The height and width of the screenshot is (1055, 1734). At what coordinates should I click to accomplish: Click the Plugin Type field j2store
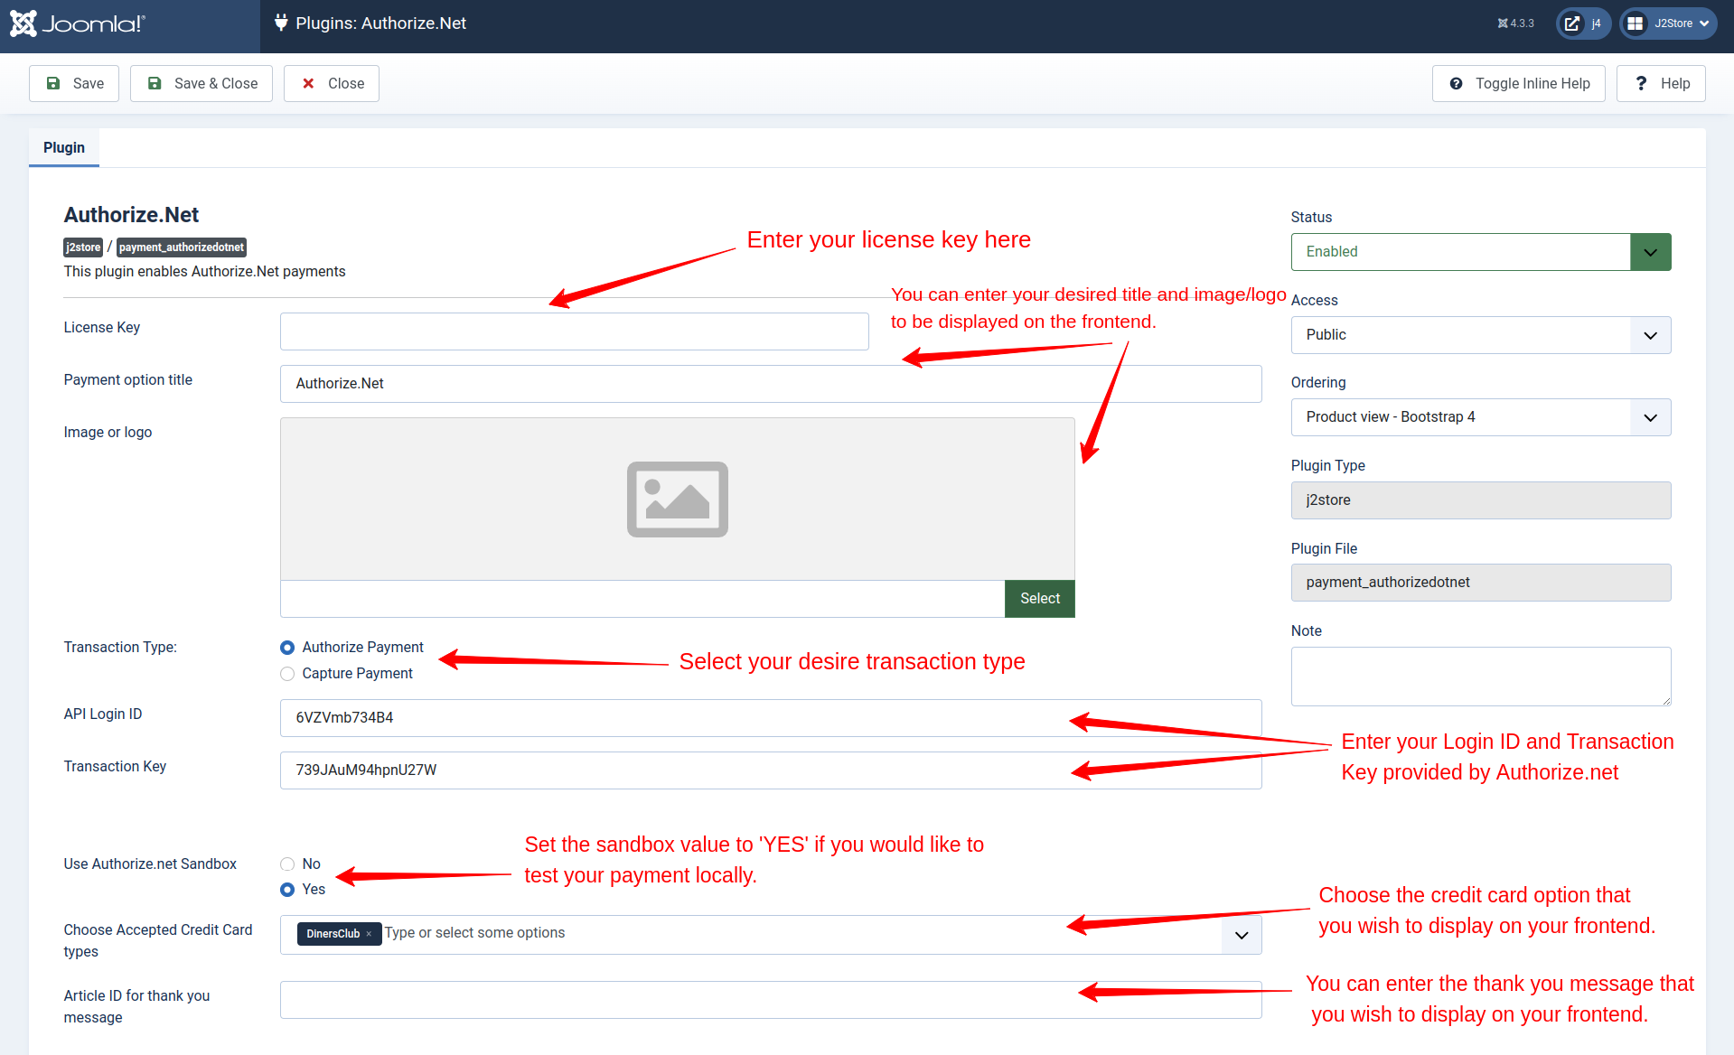[x=1481, y=500]
